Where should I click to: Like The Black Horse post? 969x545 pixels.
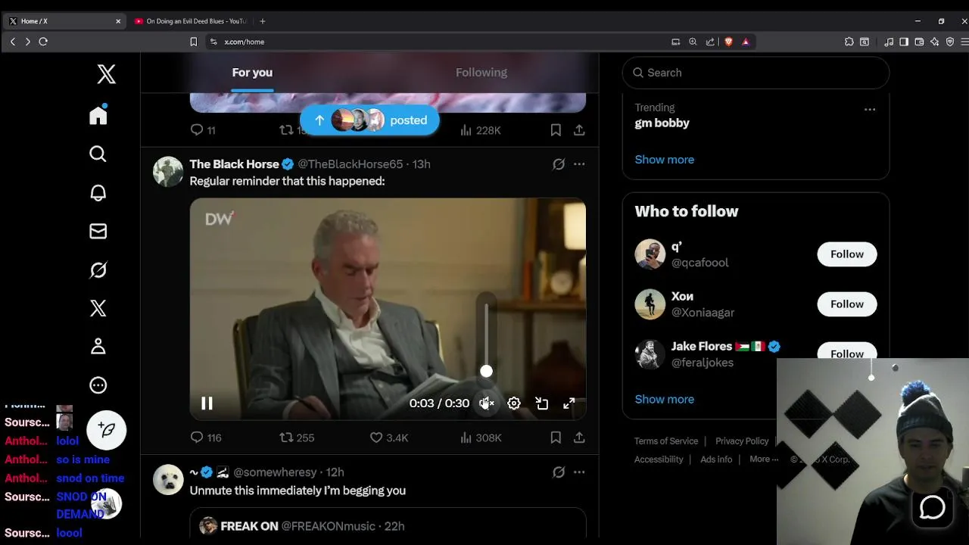click(x=388, y=438)
